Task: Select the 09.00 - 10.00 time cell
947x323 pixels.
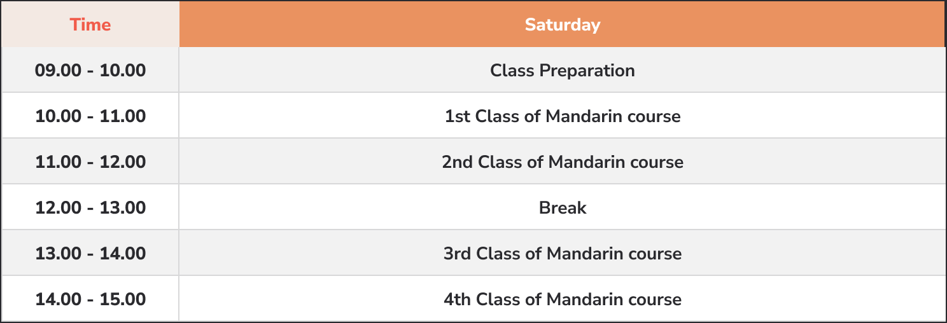Action: click(x=90, y=70)
